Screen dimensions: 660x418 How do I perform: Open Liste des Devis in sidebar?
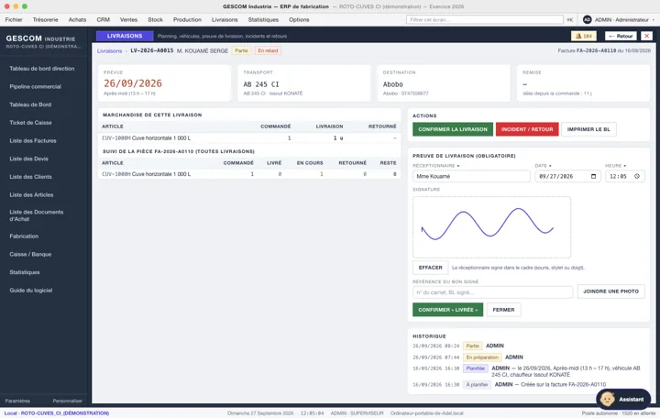click(x=29, y=159)
